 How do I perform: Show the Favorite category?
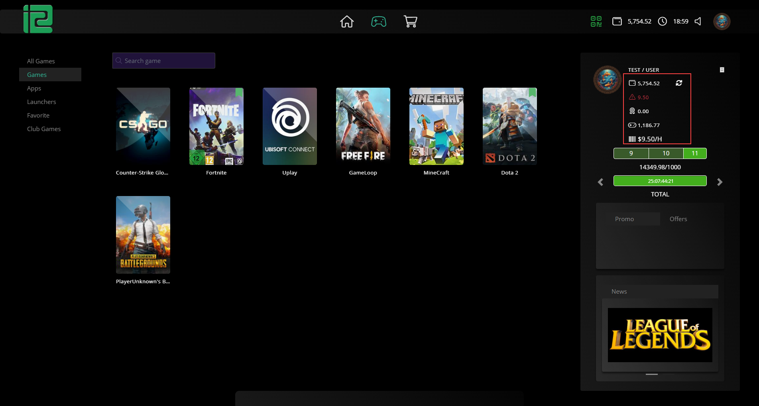pos(38,115)
